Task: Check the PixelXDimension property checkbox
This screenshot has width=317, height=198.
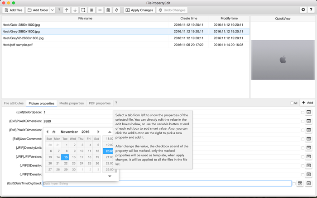Action: [x=303, y=121]
